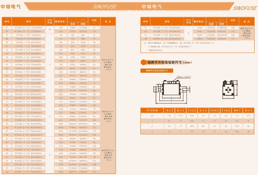This screenshot has width=258, height=175.
Task: Select the 型号 column header in left table
Action: (x=28, y=21)
